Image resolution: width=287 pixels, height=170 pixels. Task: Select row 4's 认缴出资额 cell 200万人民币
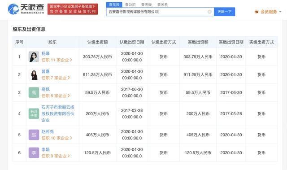pos(97,113)
